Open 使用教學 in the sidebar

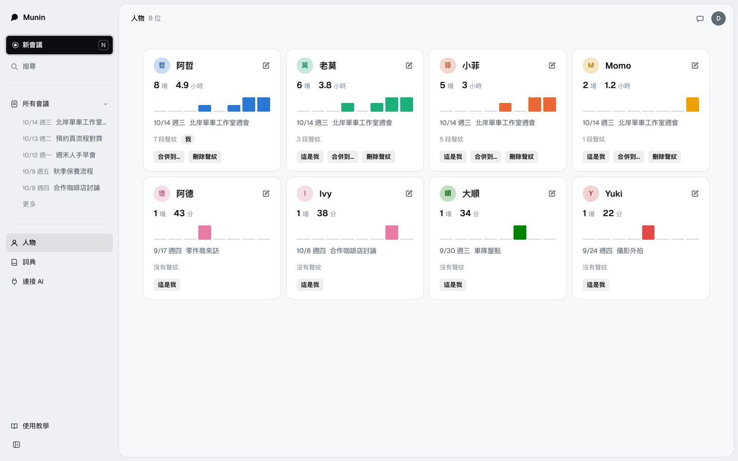(x=59, y=426)
